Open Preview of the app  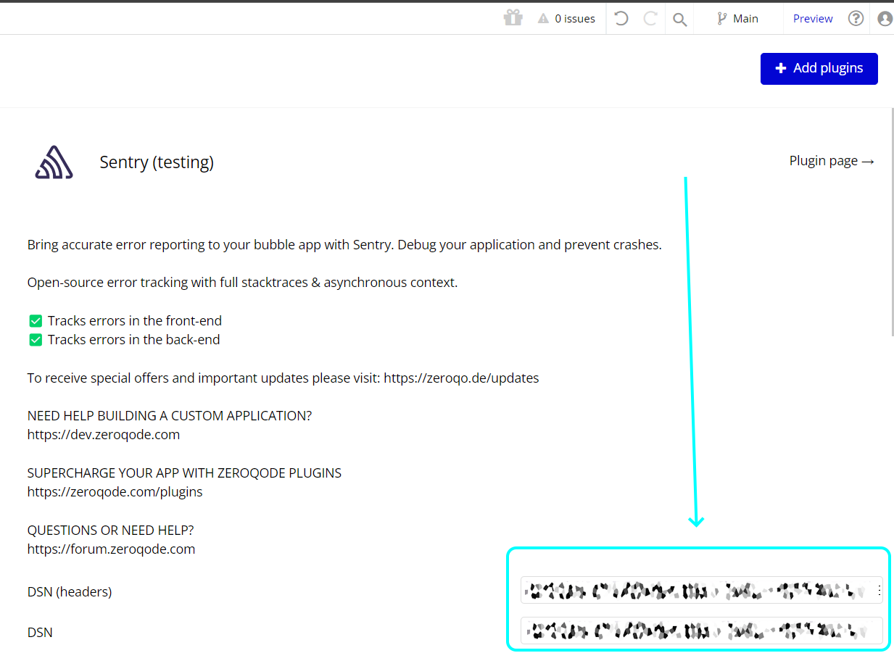tap(813, 19)
